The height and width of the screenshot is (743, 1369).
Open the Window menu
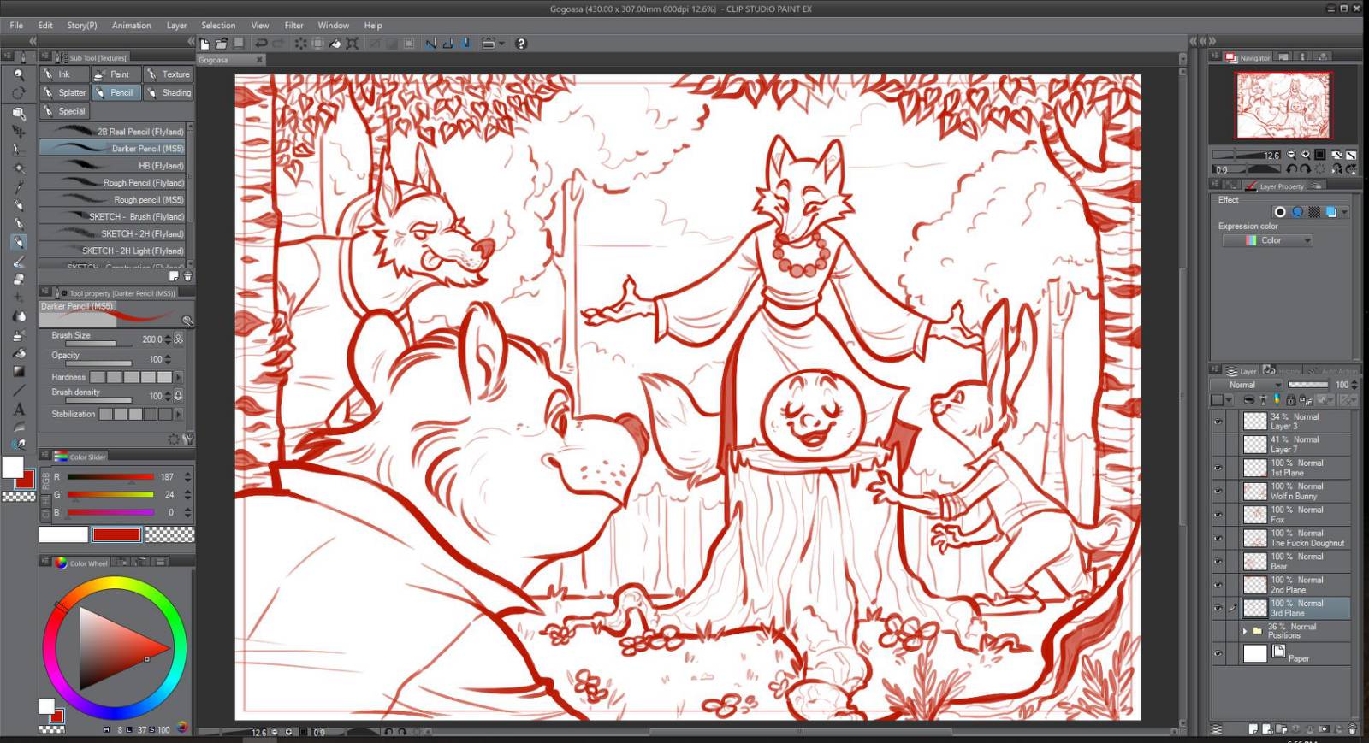[x=333, y=25]
